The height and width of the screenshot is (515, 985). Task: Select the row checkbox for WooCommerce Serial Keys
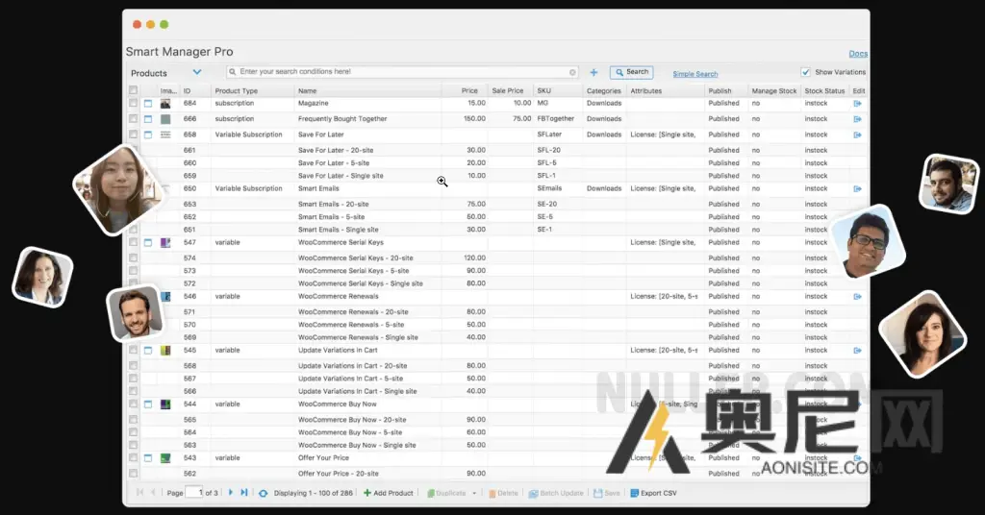click(x=133, y=242)
